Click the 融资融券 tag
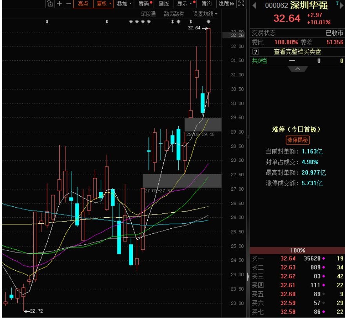This screenshot has width=346, height=318. [x=174, y=14]
